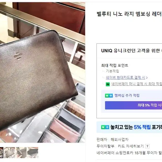The height and width of the screenshot is (162, 162).
Task: Select the fourth thumbnail showing dark pouch
Action: pos(33,153)
